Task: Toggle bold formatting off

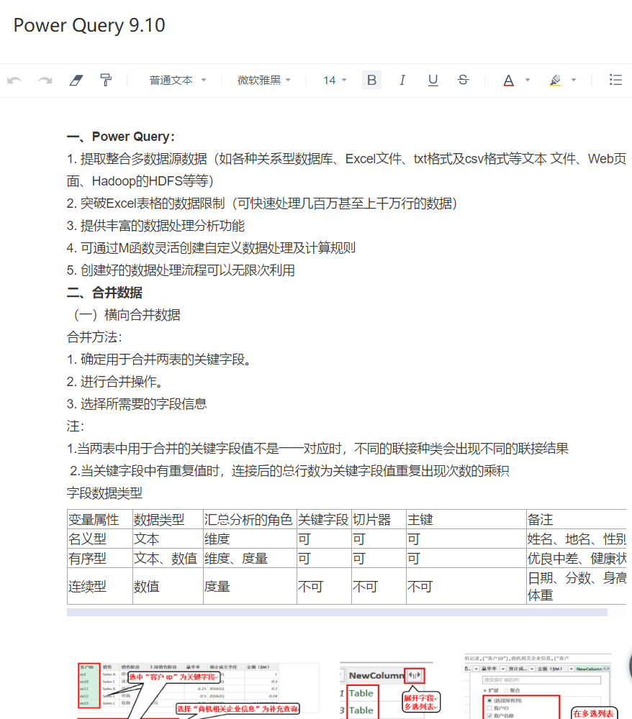Action: (371, 81)
